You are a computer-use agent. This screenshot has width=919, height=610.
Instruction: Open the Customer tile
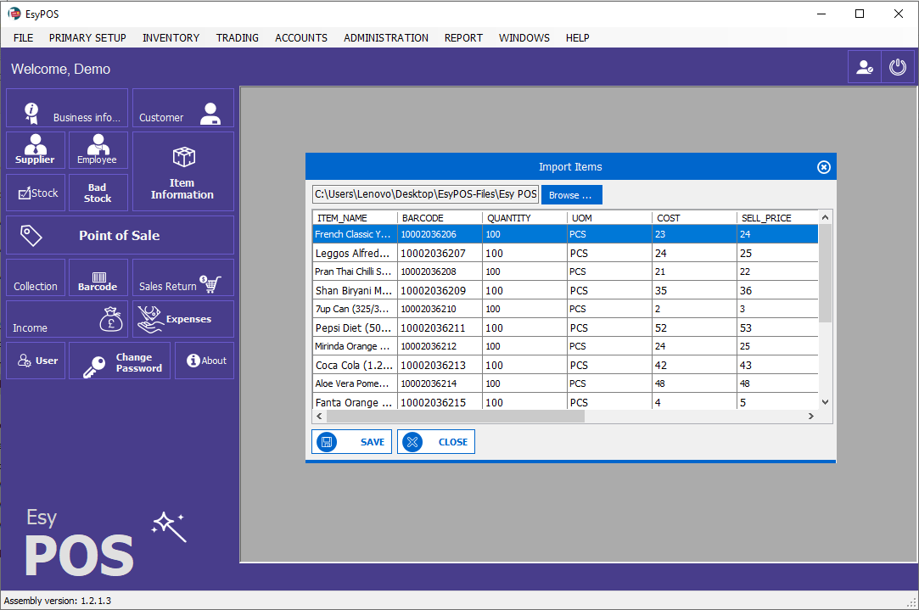coord(182,108)
